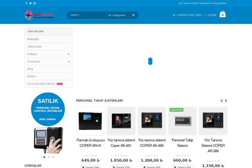Open Personel Takip Sistemi product image
The width and height of the screenshot is (252, 168).
coord(182,121)
